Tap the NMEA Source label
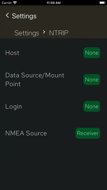Viewport: 107px width, 190px height. [26, 133]
